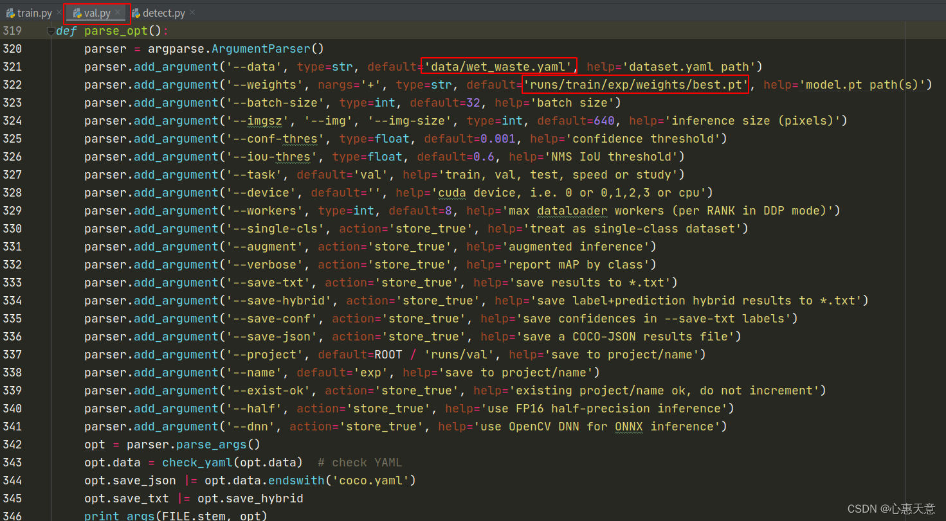Image resolution: width=946 pixels, height=521 pixels.
Task: Click the '--project' argument string
Action: pos(265,355)
